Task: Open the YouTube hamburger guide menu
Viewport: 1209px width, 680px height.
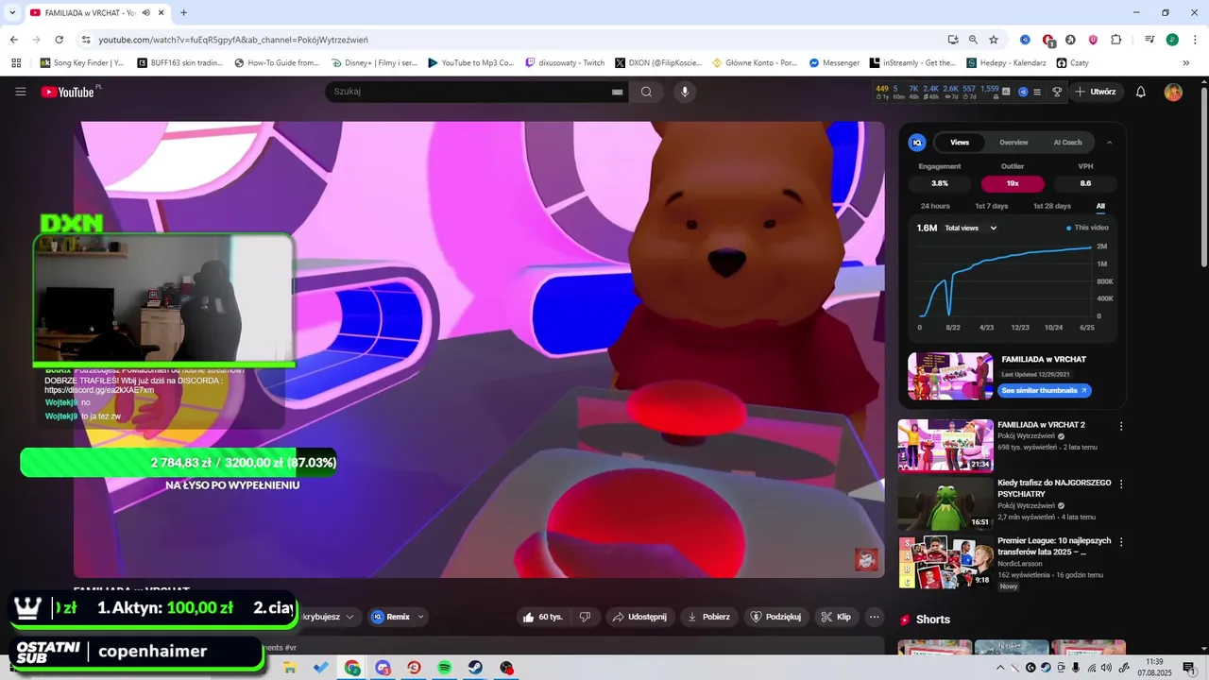Action: (x=21, y=92)
